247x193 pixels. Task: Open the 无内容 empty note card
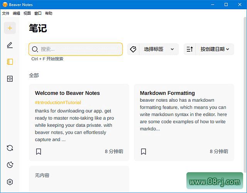(x=79, y=178)
